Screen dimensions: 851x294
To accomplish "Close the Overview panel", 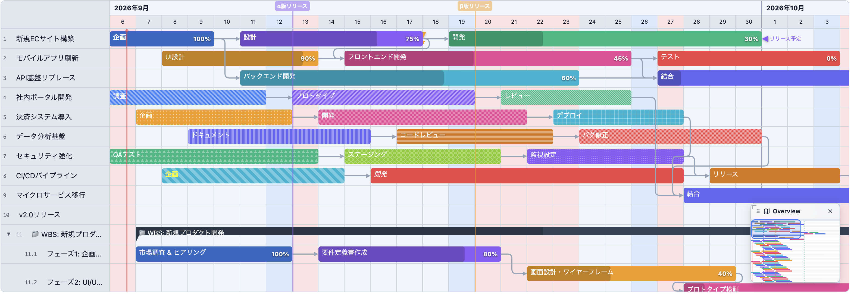I will tap(830, 211).
